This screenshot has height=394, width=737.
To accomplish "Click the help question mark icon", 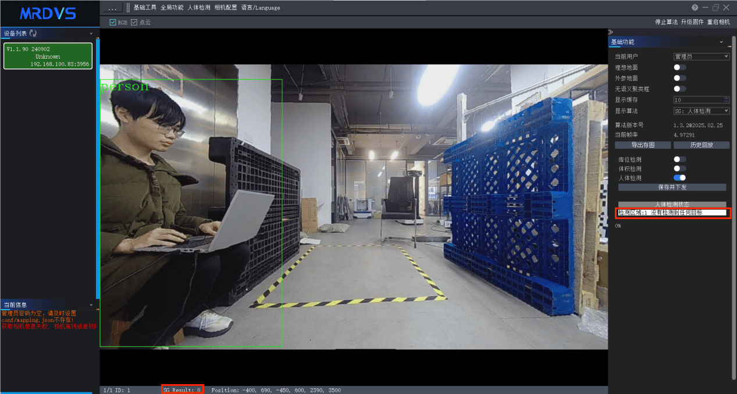I will tap(695, 8).
